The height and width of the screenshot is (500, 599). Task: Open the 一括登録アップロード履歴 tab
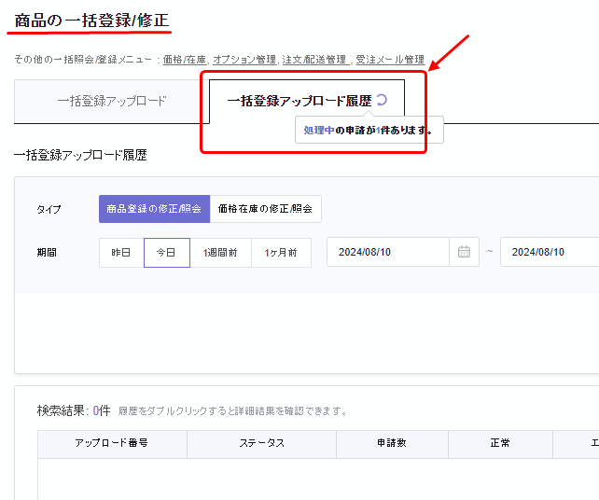299,101
